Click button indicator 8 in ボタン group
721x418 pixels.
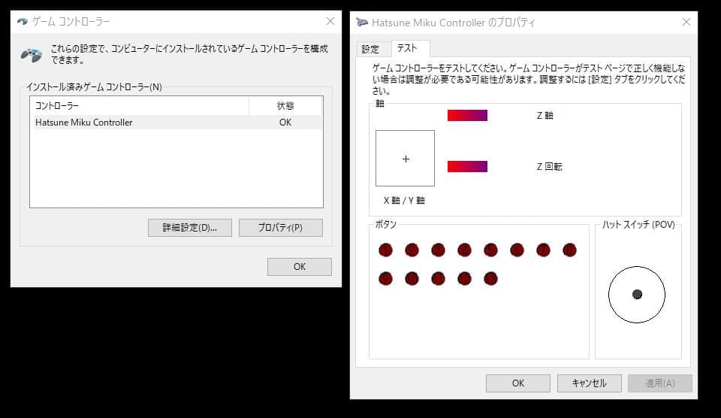pos(569,250)
